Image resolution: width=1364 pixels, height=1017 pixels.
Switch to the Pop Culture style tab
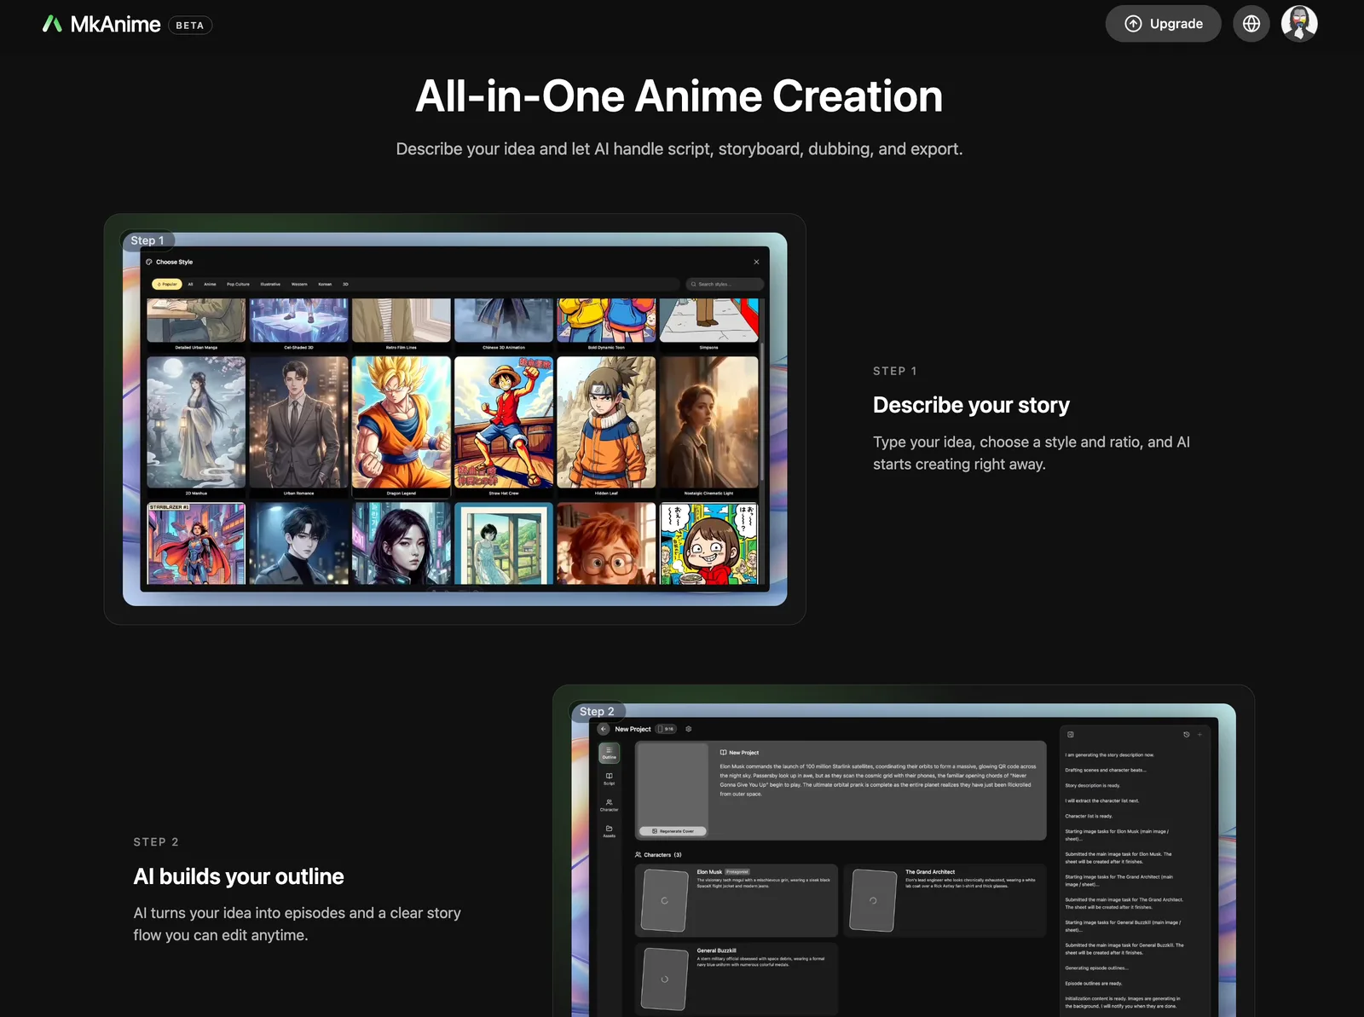(x=238, y=284)
